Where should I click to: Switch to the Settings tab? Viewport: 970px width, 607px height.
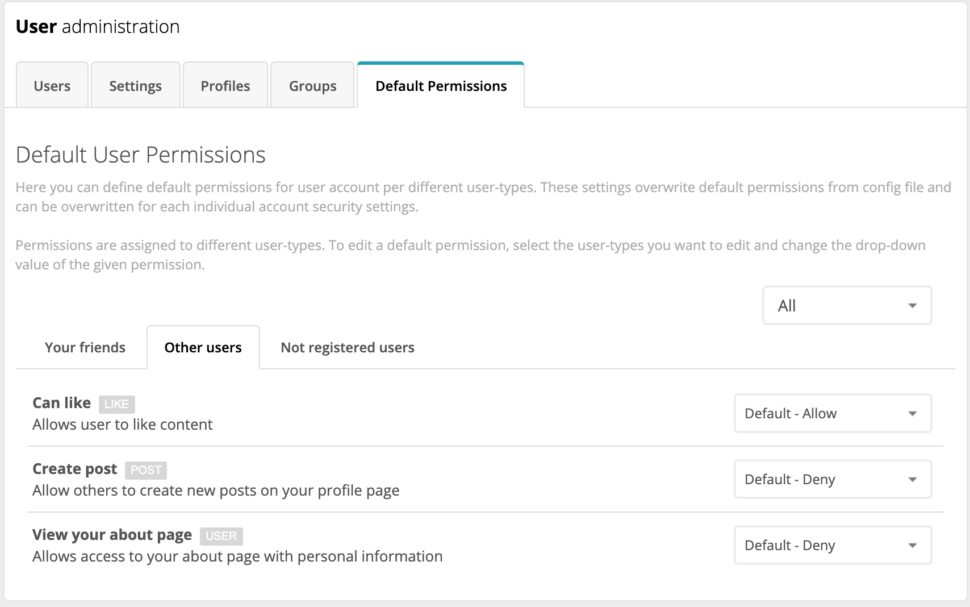[x=135, y=86]
